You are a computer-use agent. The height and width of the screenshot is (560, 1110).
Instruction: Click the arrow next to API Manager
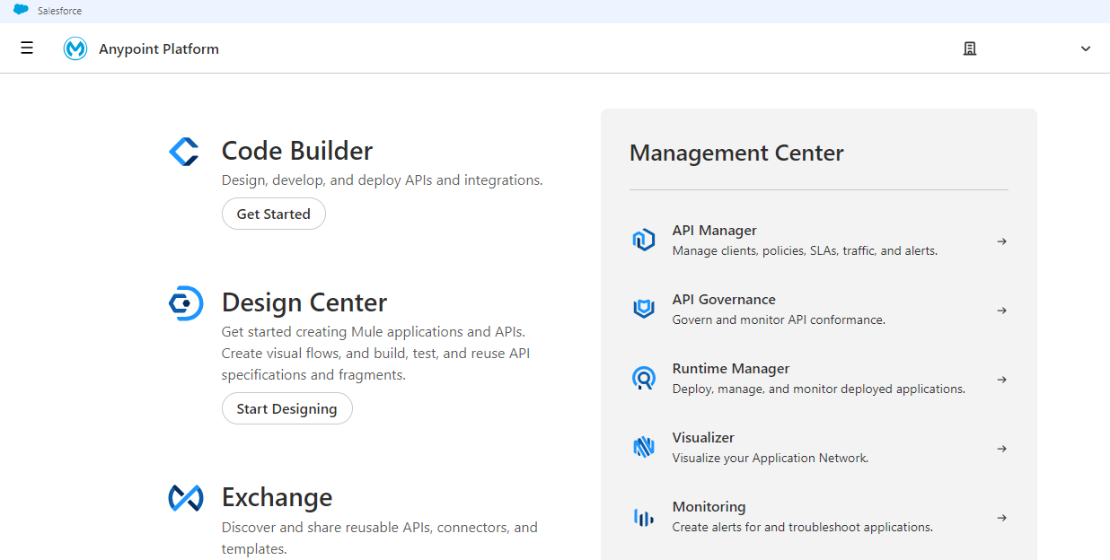(1001, 241)
